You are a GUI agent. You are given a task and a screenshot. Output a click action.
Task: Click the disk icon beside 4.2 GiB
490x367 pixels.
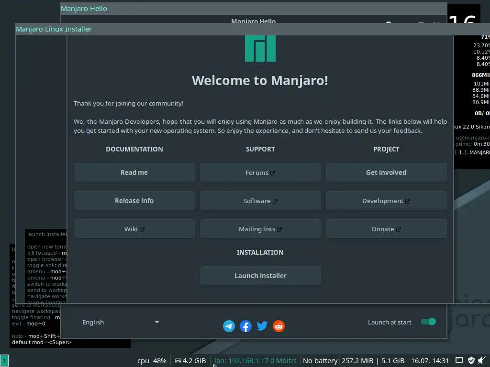coord(178,361)
